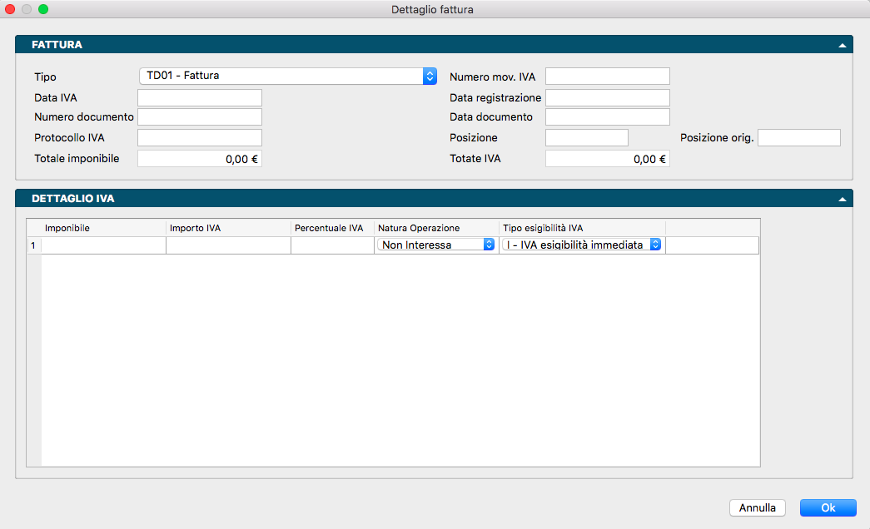Focus the Data IVA field

(x=200, y=98)
